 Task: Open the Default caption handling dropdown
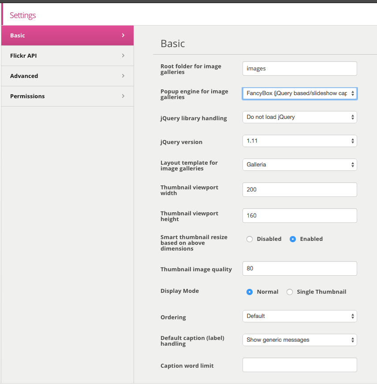pyautogui.click(x=300, y=340)
